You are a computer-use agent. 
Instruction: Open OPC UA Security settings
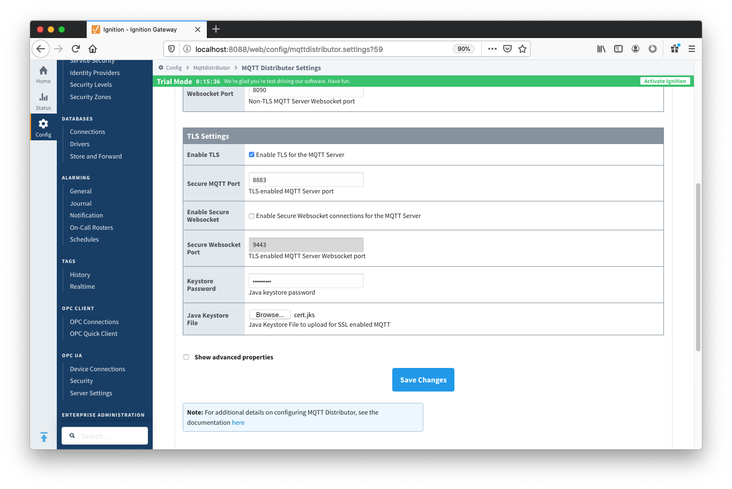pyautogui.click(x=81, y=381)
